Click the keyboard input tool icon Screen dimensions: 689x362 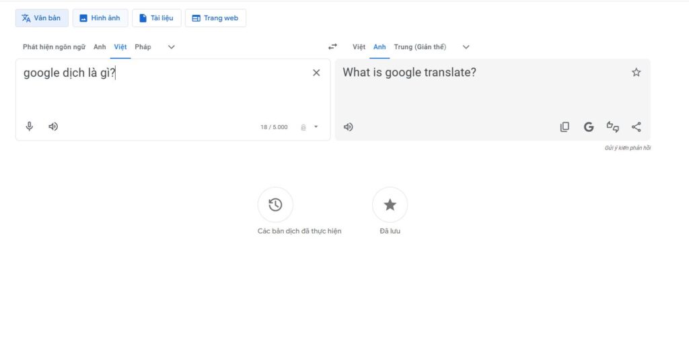click(303, 127)
